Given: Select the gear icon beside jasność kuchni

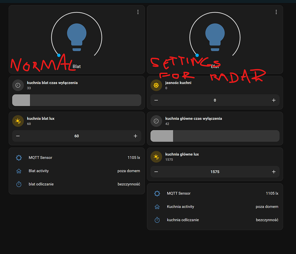Looking at the screenshot, I should click(x=156, y=85).
